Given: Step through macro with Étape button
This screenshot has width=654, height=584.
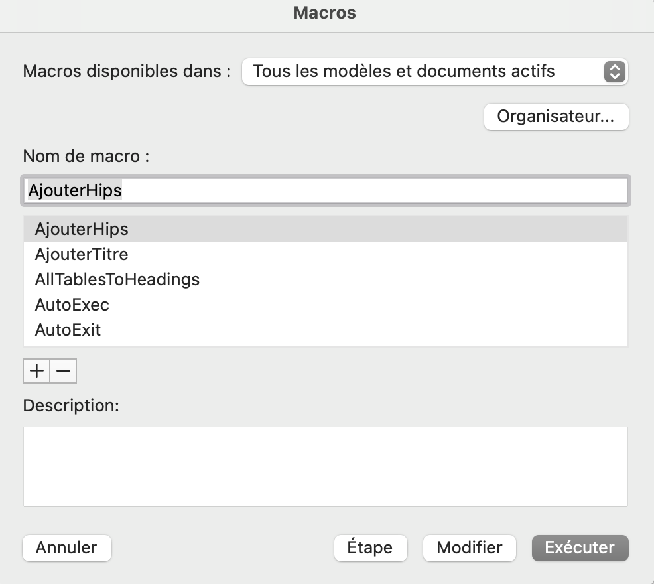Looking at the screenshot, I should (370, 547).
